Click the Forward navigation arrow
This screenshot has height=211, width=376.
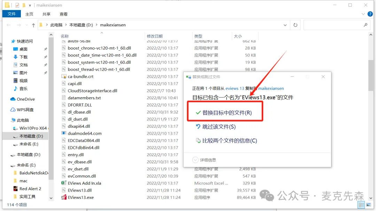(18, 25)
